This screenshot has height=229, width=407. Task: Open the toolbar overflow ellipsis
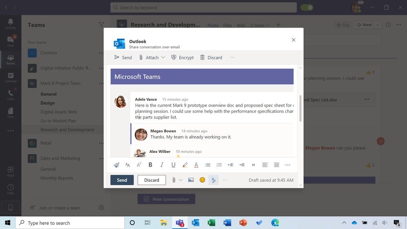[232, 57]
